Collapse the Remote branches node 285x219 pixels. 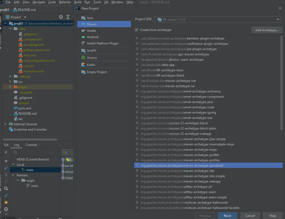(13, 175)
